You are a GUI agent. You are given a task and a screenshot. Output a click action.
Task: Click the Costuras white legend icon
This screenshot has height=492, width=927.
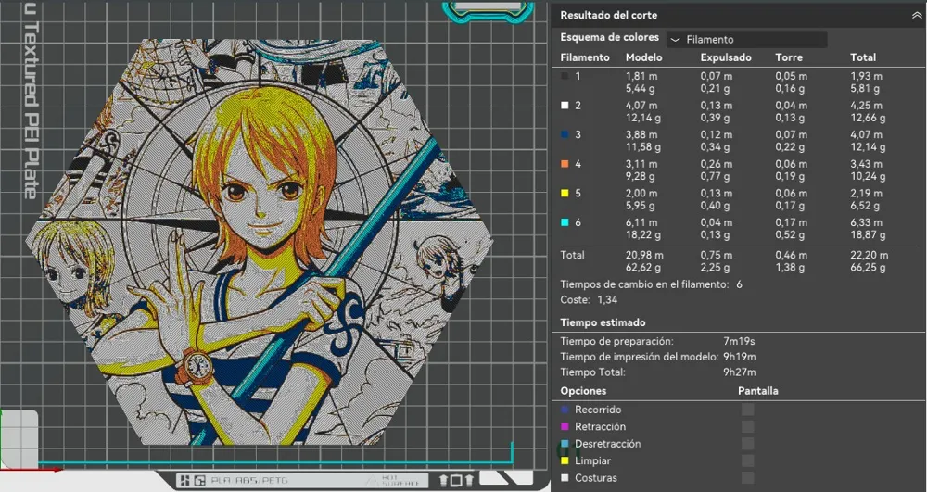tap(565, 478)
